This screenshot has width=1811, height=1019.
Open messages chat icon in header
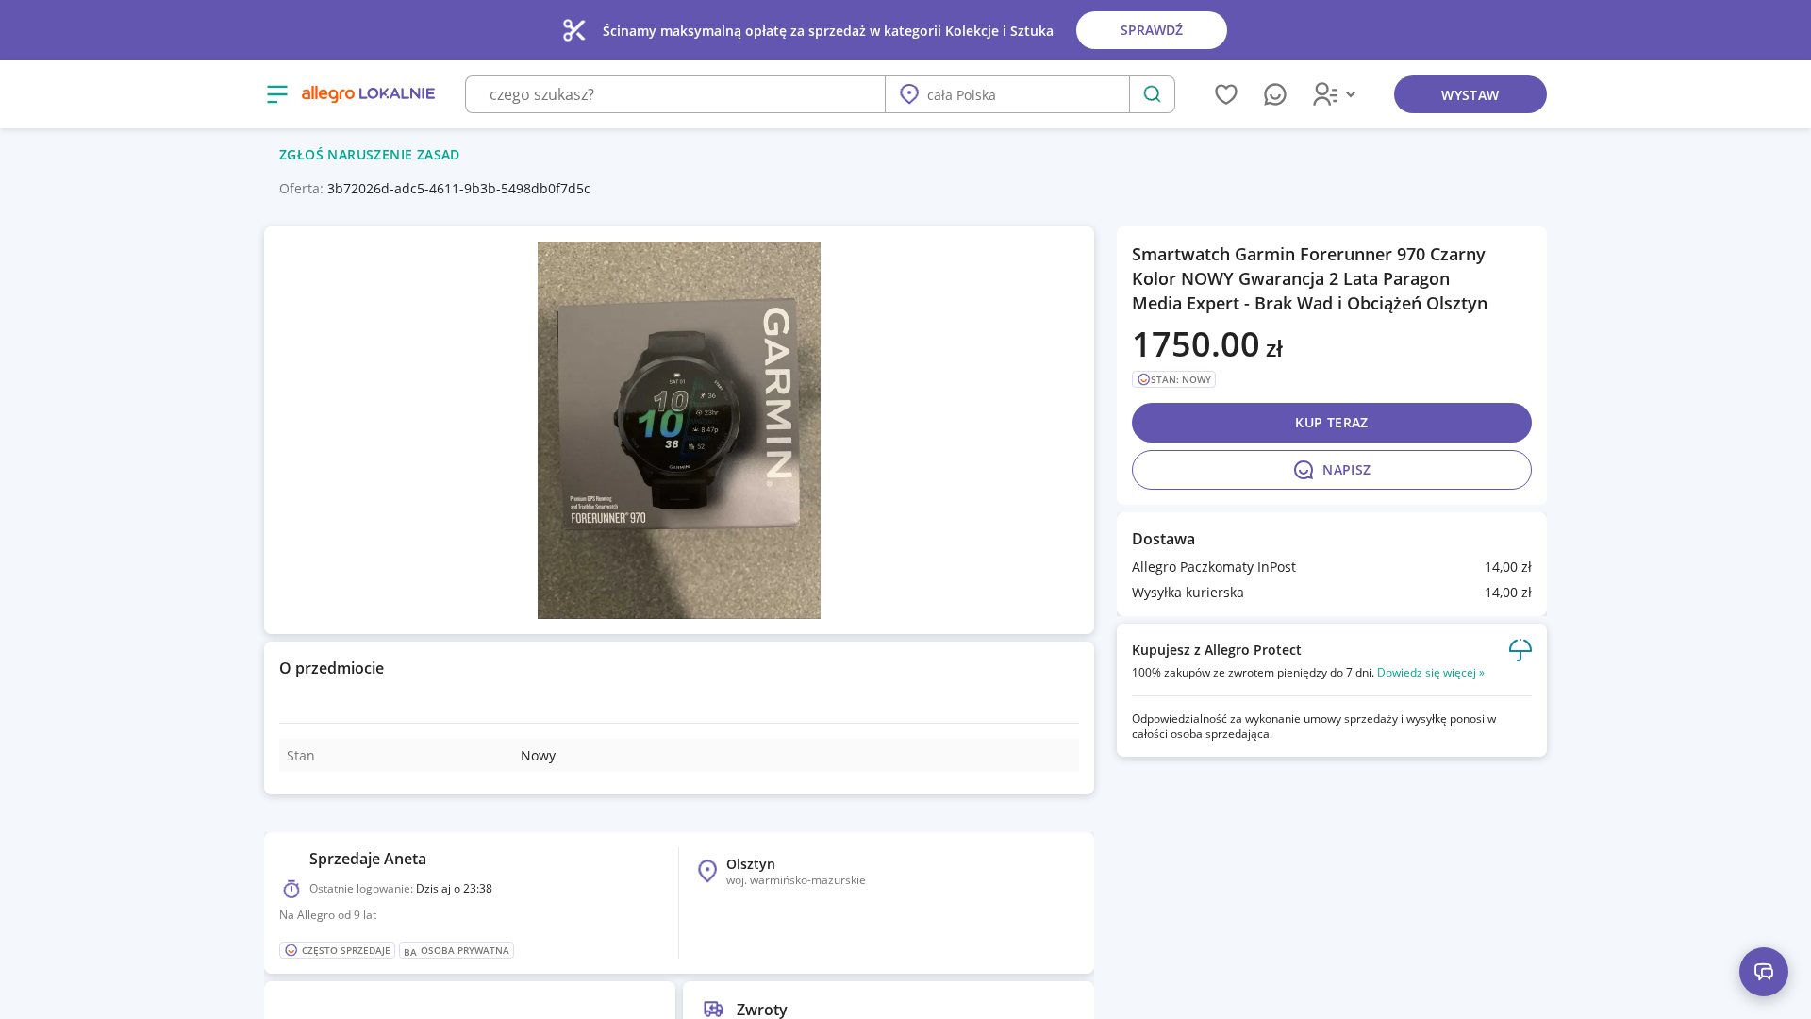pos(1275,94)
